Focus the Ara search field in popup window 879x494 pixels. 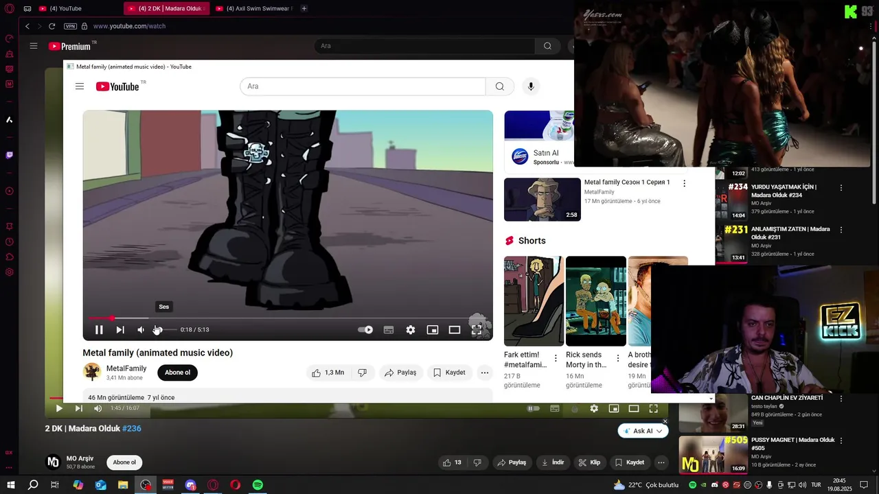[363, 86]
